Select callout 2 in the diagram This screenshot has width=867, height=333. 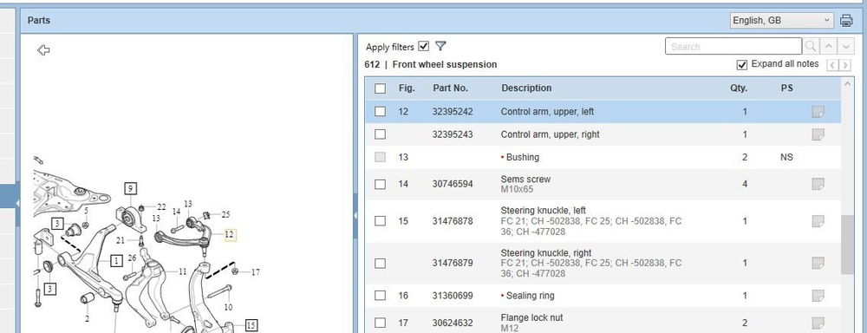pyautogui.click(x=87, y=319)
